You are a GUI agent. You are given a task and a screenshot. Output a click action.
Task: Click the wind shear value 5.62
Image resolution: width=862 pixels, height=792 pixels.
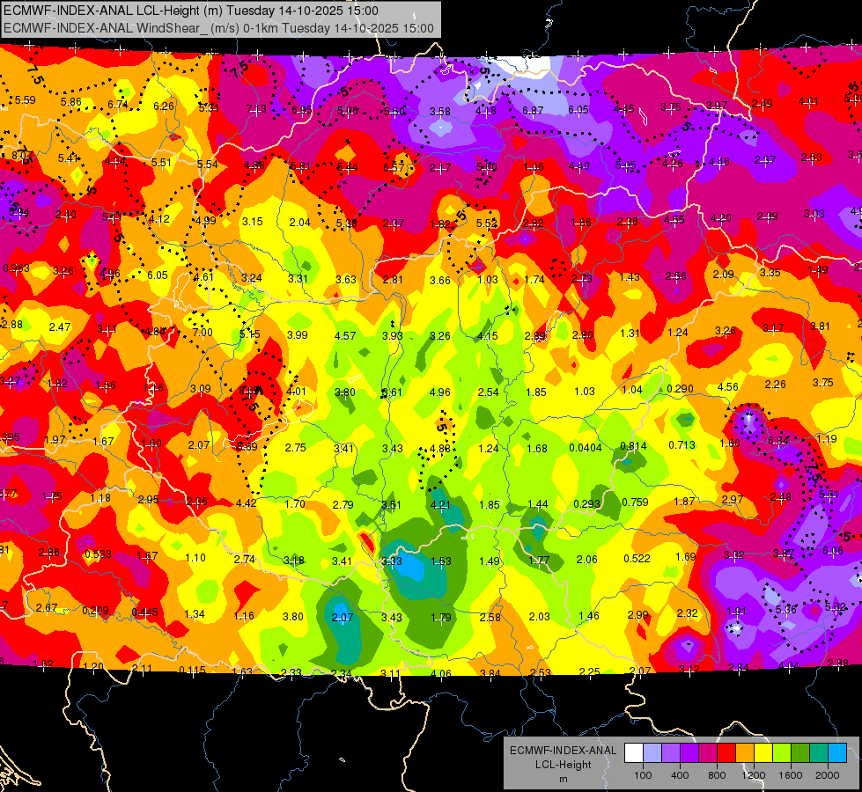tap(835, 607)
